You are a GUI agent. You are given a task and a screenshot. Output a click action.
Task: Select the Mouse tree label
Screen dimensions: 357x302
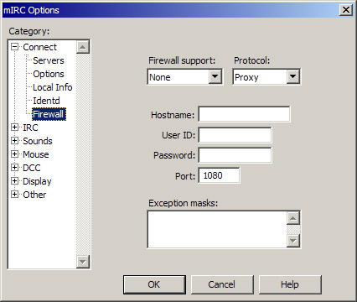tap(36, 154)
